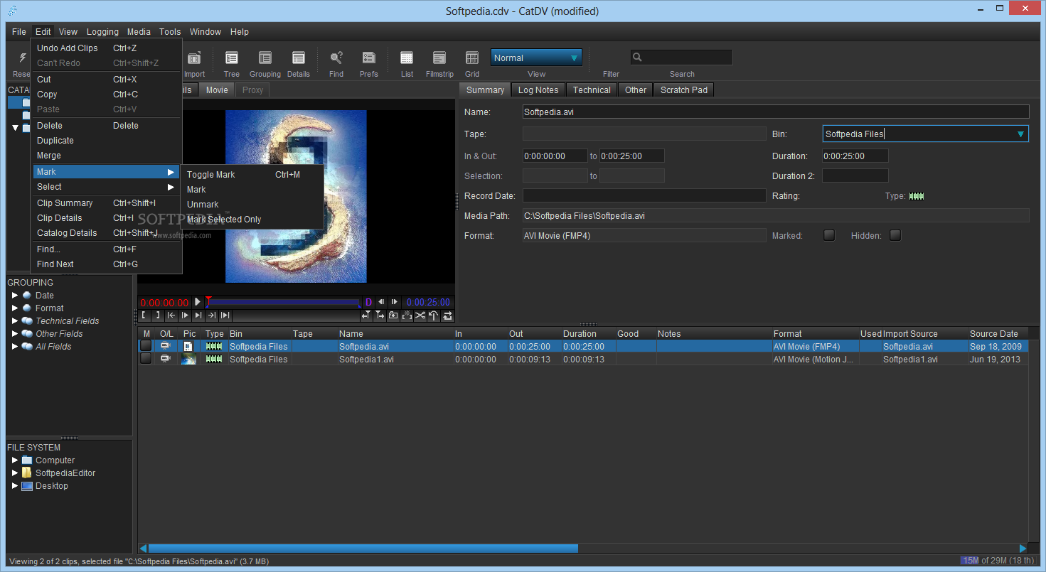Click into the Name field Softpedia.avi
The height and width of the screenshot is (572, 1046).
click(776, 112)
